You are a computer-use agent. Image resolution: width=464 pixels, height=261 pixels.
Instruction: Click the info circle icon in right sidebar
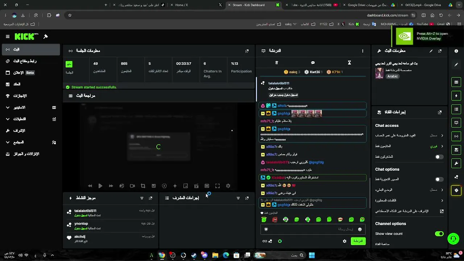click(456, 51)
